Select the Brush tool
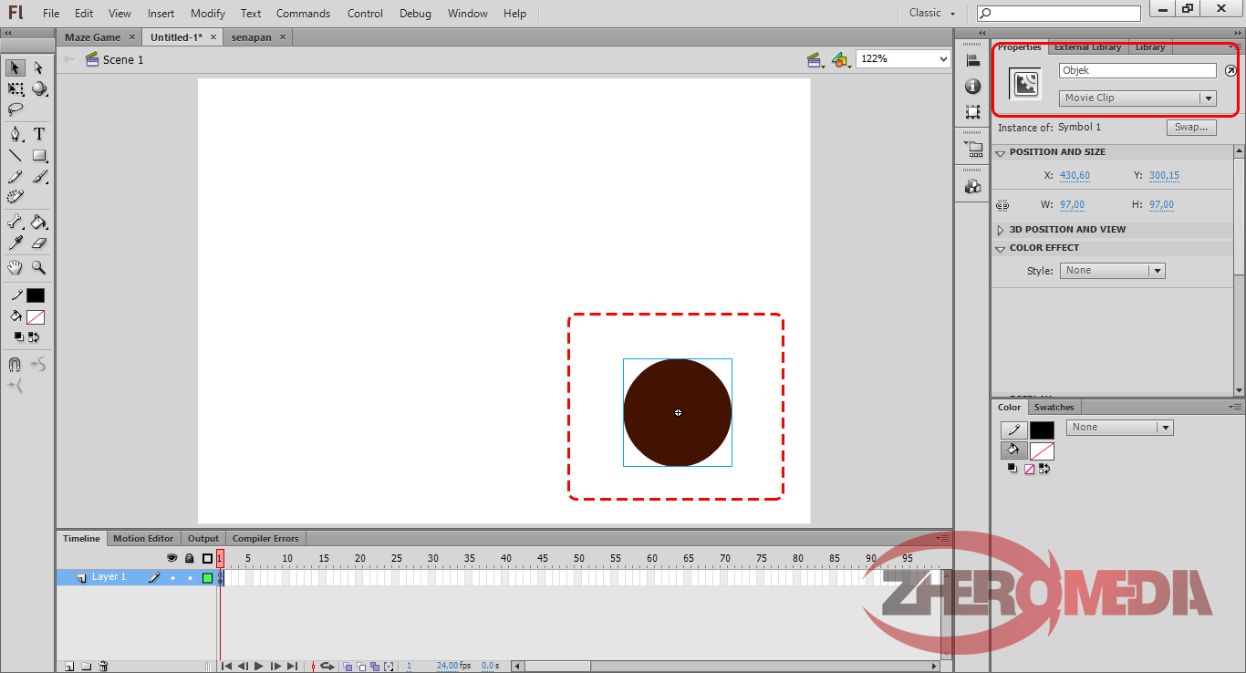1246x673 pixels. (x=38, y=177)
